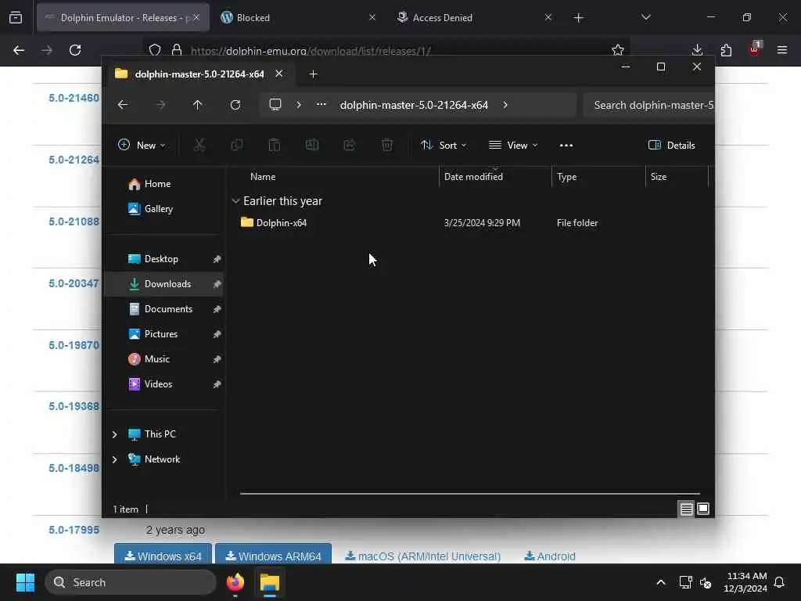Expand breadcrumb chevron after PC icon

pyautogui.click(x=298, y=105)
